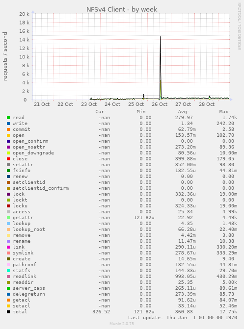This screenshot has width=244, height=329.
Task: Click close's max value 179.05
Action: (225, 159)
